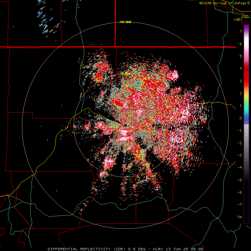This screenshot has height=251, width=251.
Task: Click the 50 NMI range ring label
Action: 125,74
